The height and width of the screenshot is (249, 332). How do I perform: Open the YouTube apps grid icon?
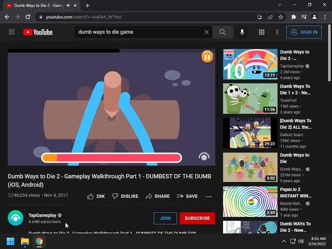pyautogui.click(x=262, y=32)
